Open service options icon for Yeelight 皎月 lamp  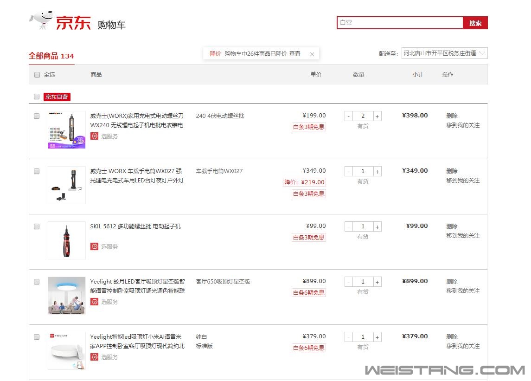click(x=95, y=302)
